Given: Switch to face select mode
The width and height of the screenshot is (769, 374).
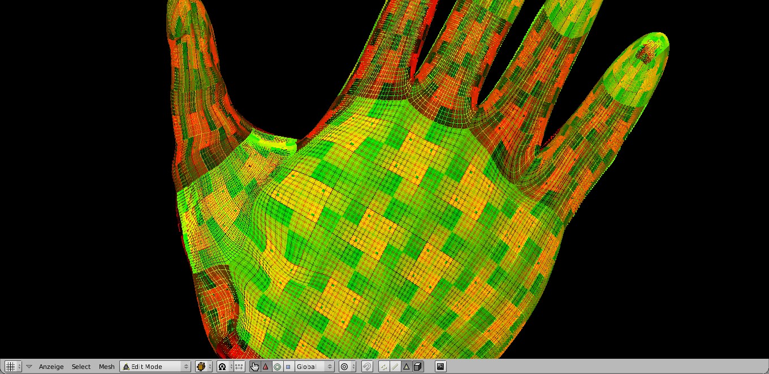Looking at the screenshot, I should click(406, 367).
